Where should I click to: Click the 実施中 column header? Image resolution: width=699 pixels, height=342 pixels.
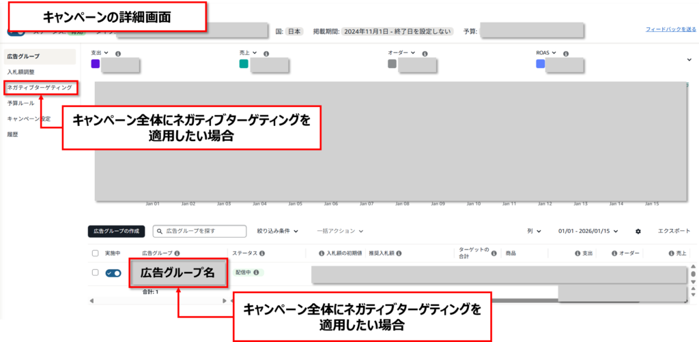click(x=113, y=253)
